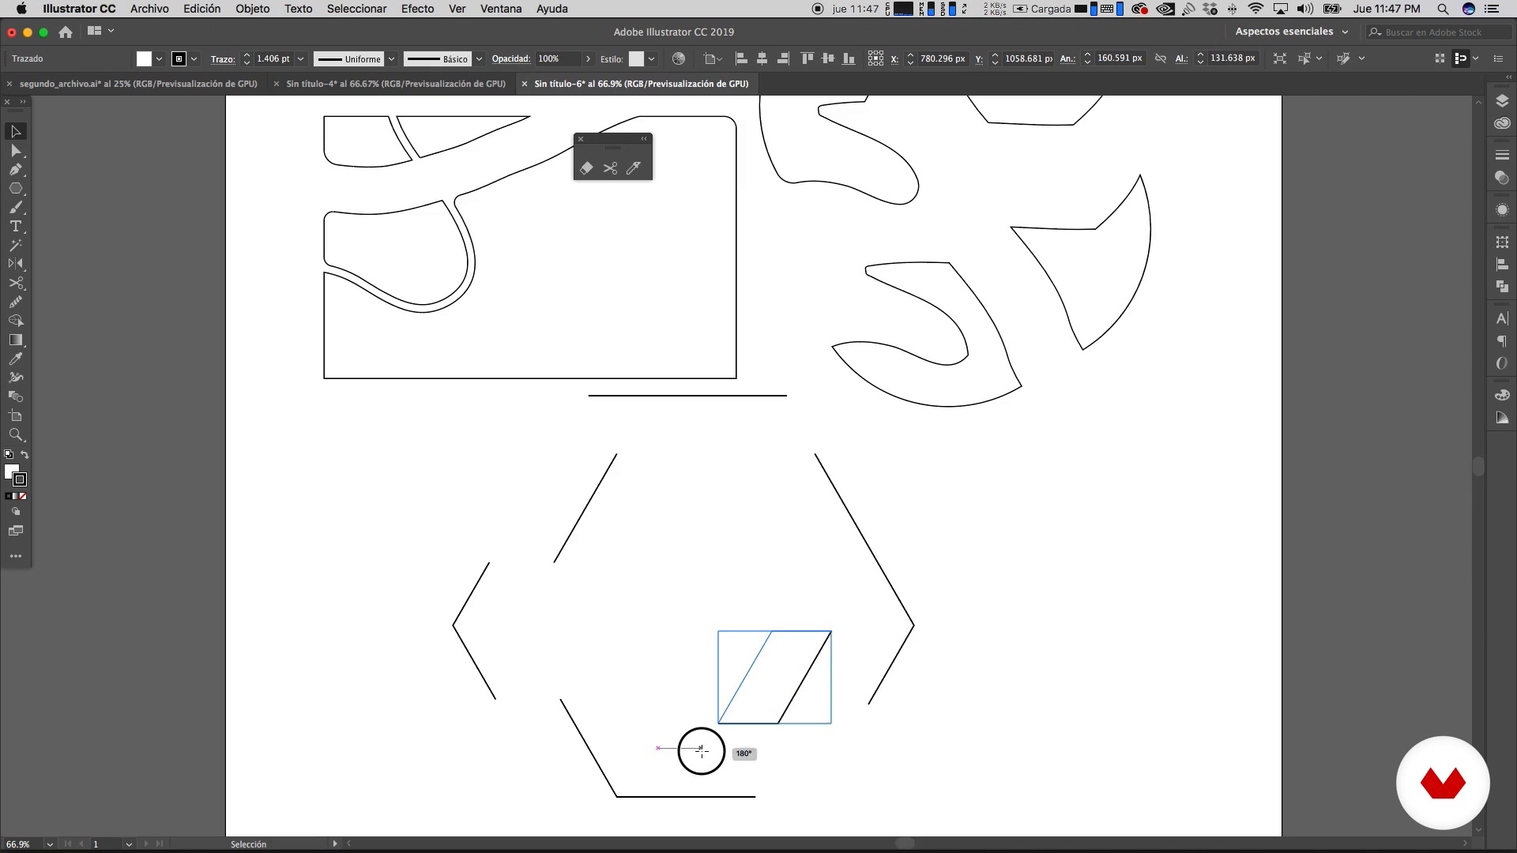
Task: Open the Creative Cloud Libraries panel
Action: [1502, 123]
